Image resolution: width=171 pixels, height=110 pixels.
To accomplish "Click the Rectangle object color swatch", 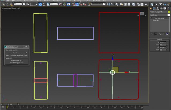I will [x=169, y=12].
